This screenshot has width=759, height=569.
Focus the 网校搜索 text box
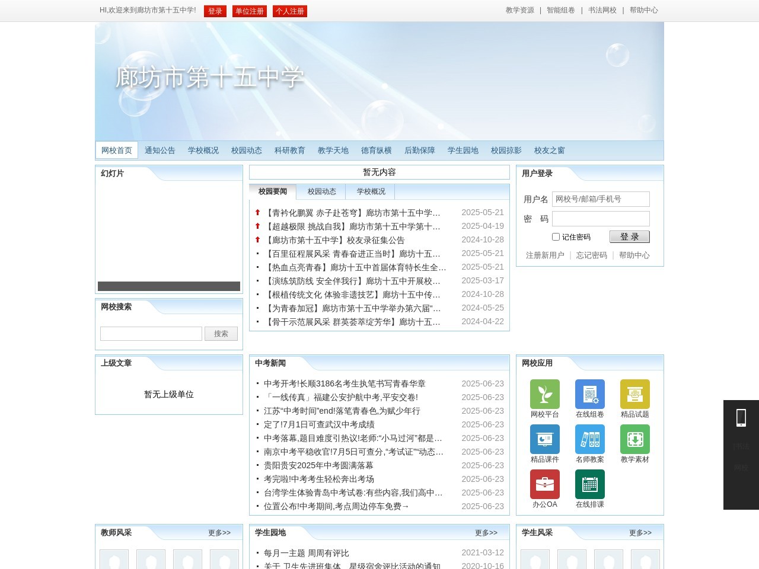[x=151, y=334]
